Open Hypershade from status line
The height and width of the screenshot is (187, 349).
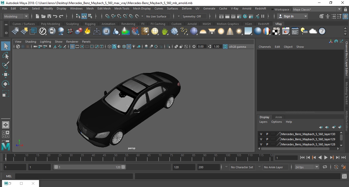(245, 16)
